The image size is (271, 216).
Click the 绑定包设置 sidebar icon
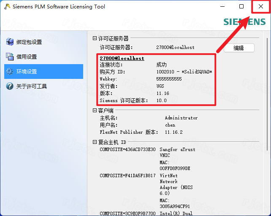[x=9, y=42]
